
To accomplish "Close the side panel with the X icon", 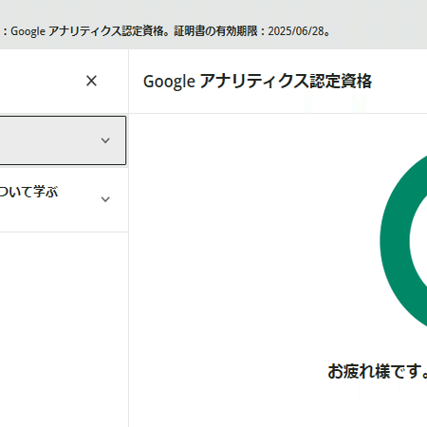I will 91,81.
